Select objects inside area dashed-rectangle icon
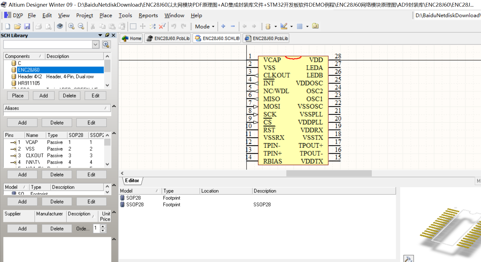Screen dimensions: 481x262 coord(133,26)
